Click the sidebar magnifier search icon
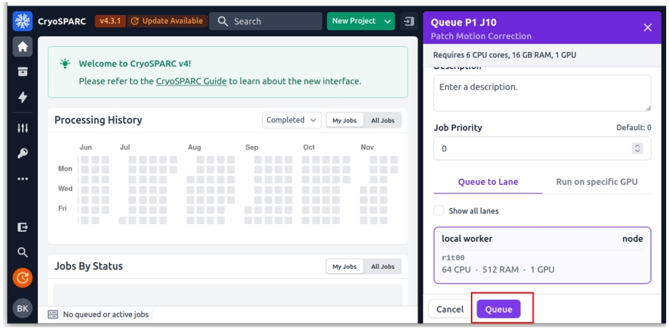669x330 pixels. (x=22, y=252)
